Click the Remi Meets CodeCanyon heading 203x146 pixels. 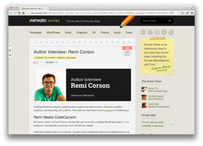pyautogui.click(x=55, y=117)
